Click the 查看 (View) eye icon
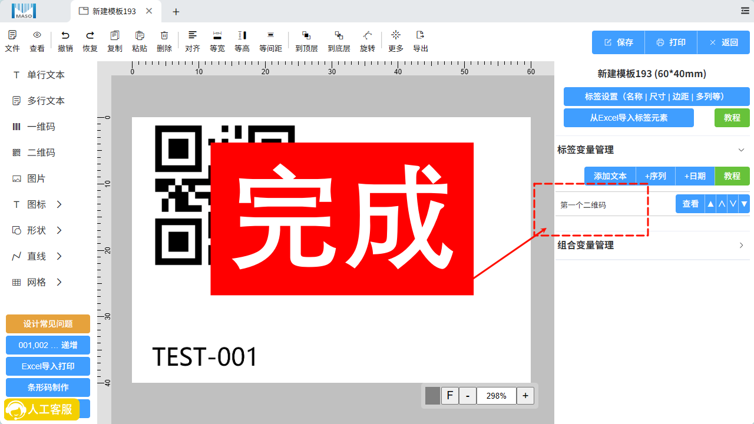 tap(37, 41)
